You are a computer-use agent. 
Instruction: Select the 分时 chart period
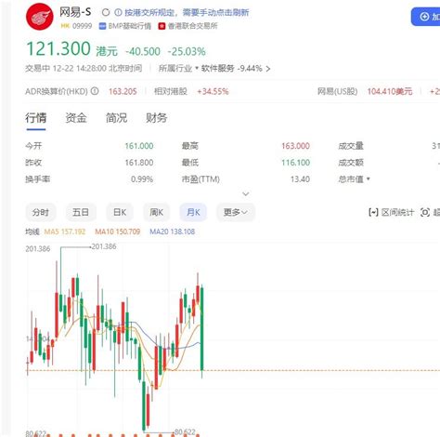tap(41, 212)
